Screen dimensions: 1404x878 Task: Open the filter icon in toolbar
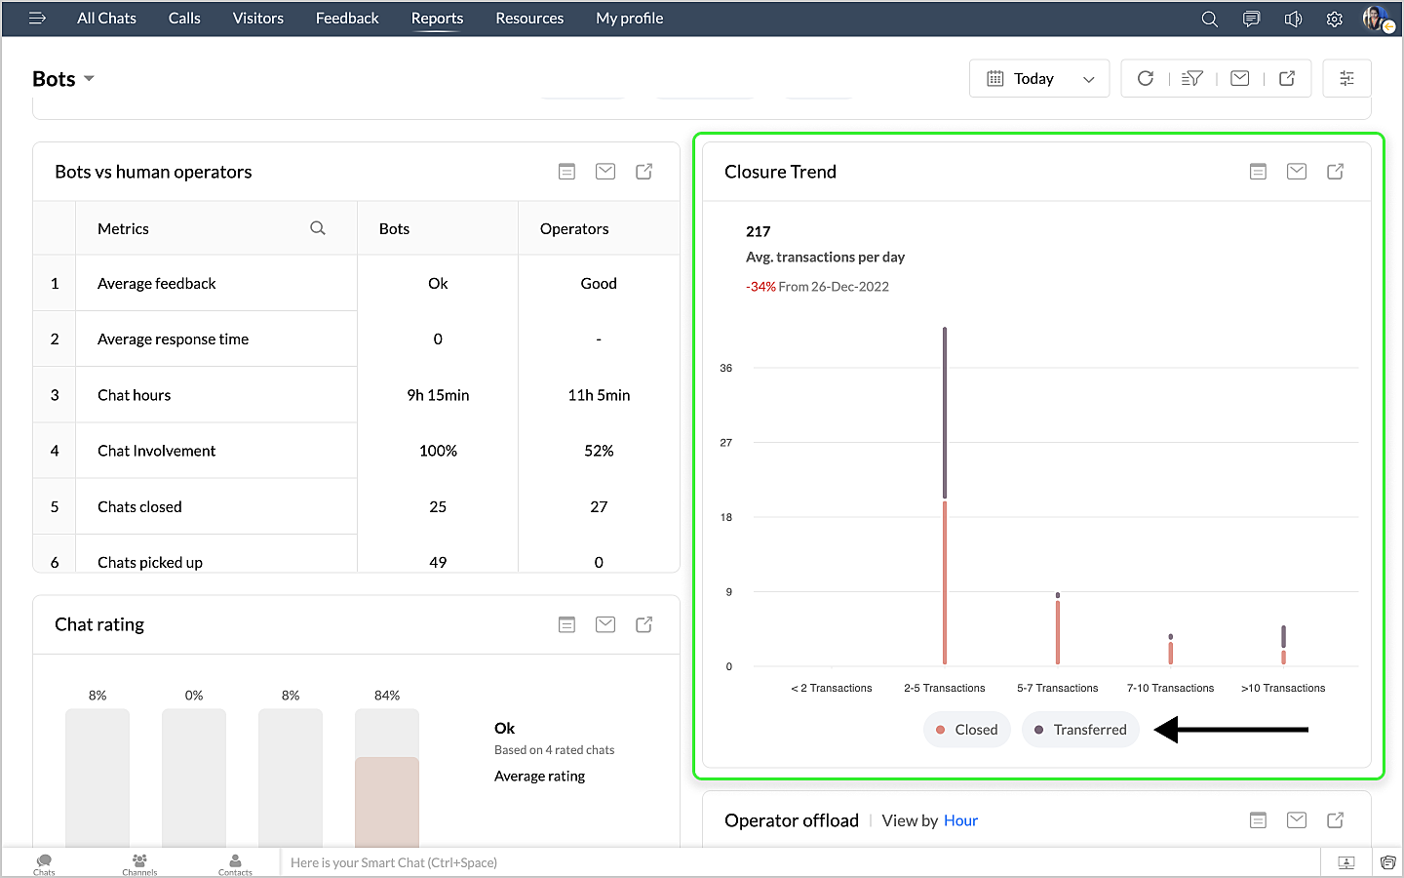(x=1191, y=78)
